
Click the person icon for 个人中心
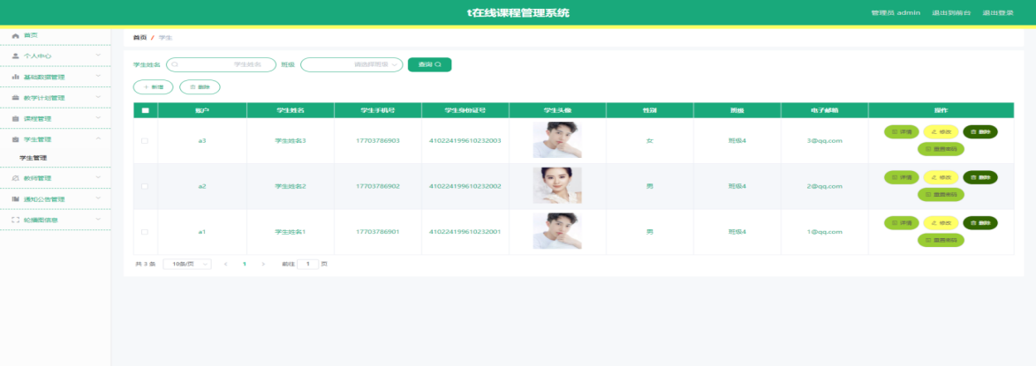pos(15,56)
